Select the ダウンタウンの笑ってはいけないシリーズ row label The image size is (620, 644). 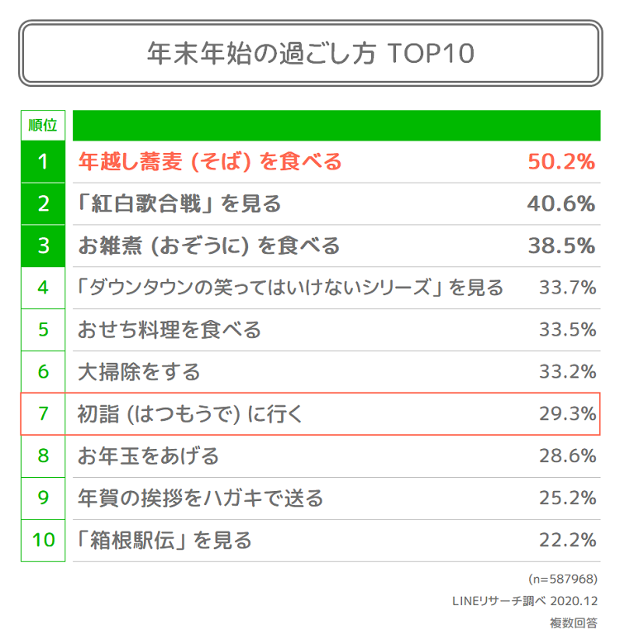pos(290,288)
